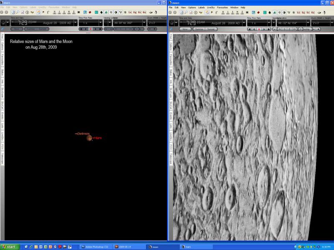The height and width of the screenshot is (250, 334).
Task: Click the clock icon in moon toolbar
Action: pos(181,12)
